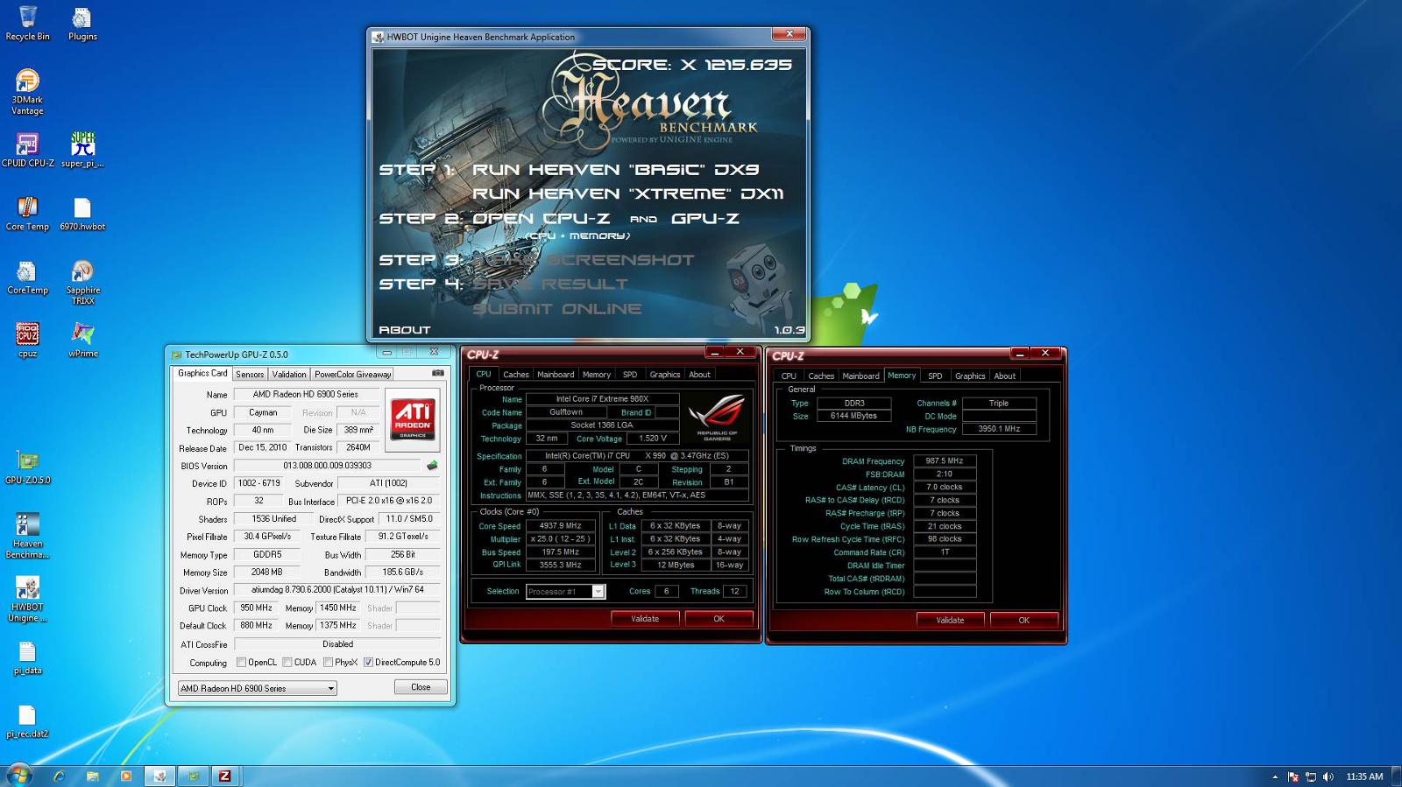
Task: Switch to GPU-Z Sensors tab
Action: [x=250, y=374]
